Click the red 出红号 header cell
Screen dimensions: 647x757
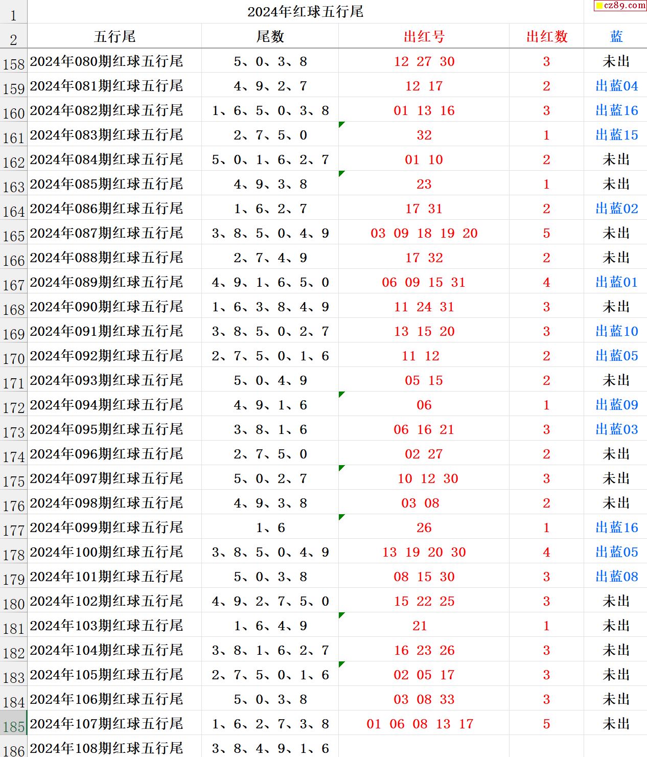424,36
